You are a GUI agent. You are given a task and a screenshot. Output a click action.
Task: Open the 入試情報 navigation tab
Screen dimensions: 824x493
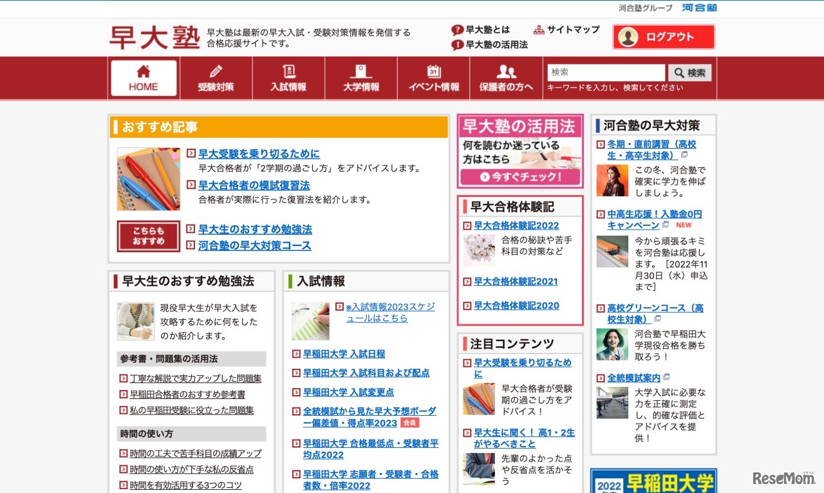tap(288, 79)
